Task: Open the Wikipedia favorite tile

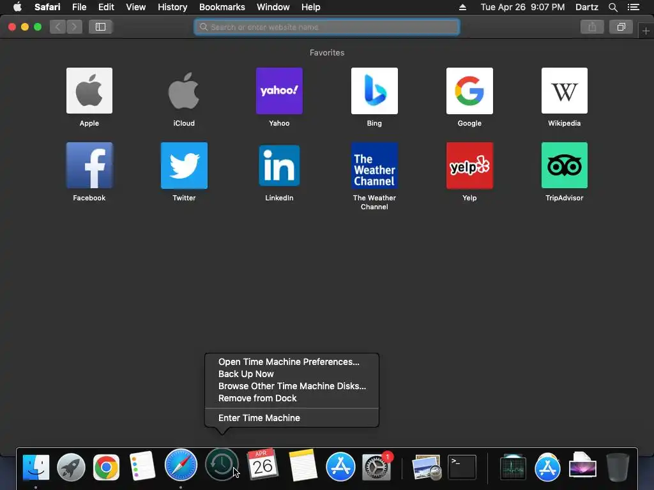Action: point(565,91)
